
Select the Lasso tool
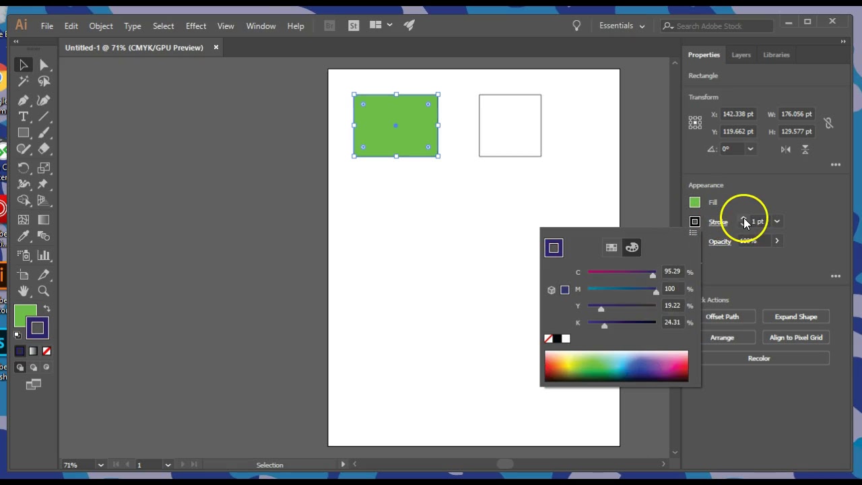tap(44, 82)
